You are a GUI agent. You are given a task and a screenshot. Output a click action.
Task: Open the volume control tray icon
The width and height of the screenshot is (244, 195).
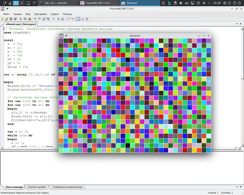pos(181,3)
